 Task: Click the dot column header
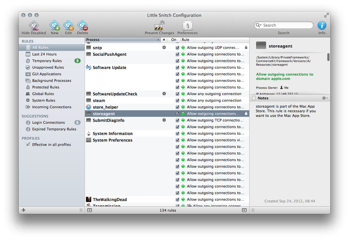pos(164,40)
